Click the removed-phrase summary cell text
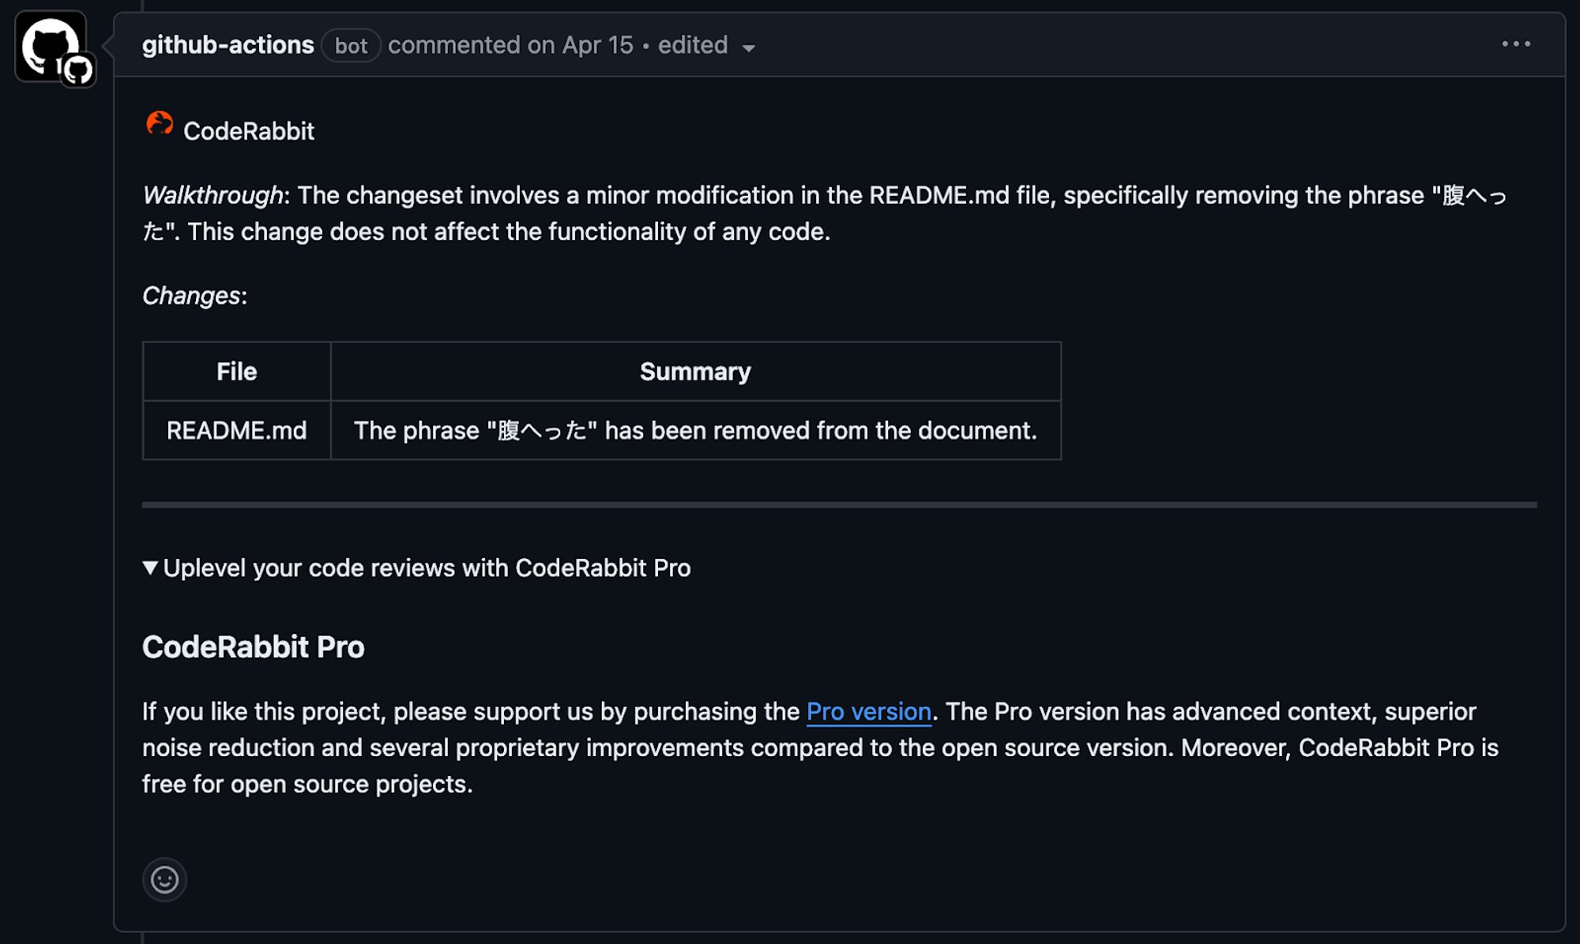 tap(695, 430)
